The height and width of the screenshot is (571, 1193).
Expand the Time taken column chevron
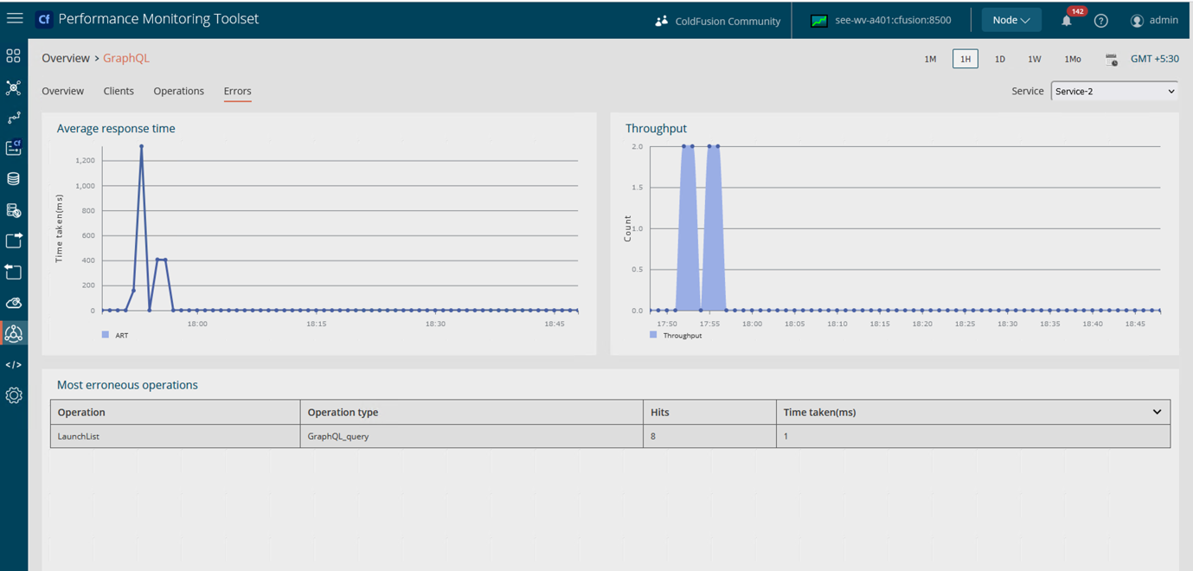click(x=1157, y=412)
